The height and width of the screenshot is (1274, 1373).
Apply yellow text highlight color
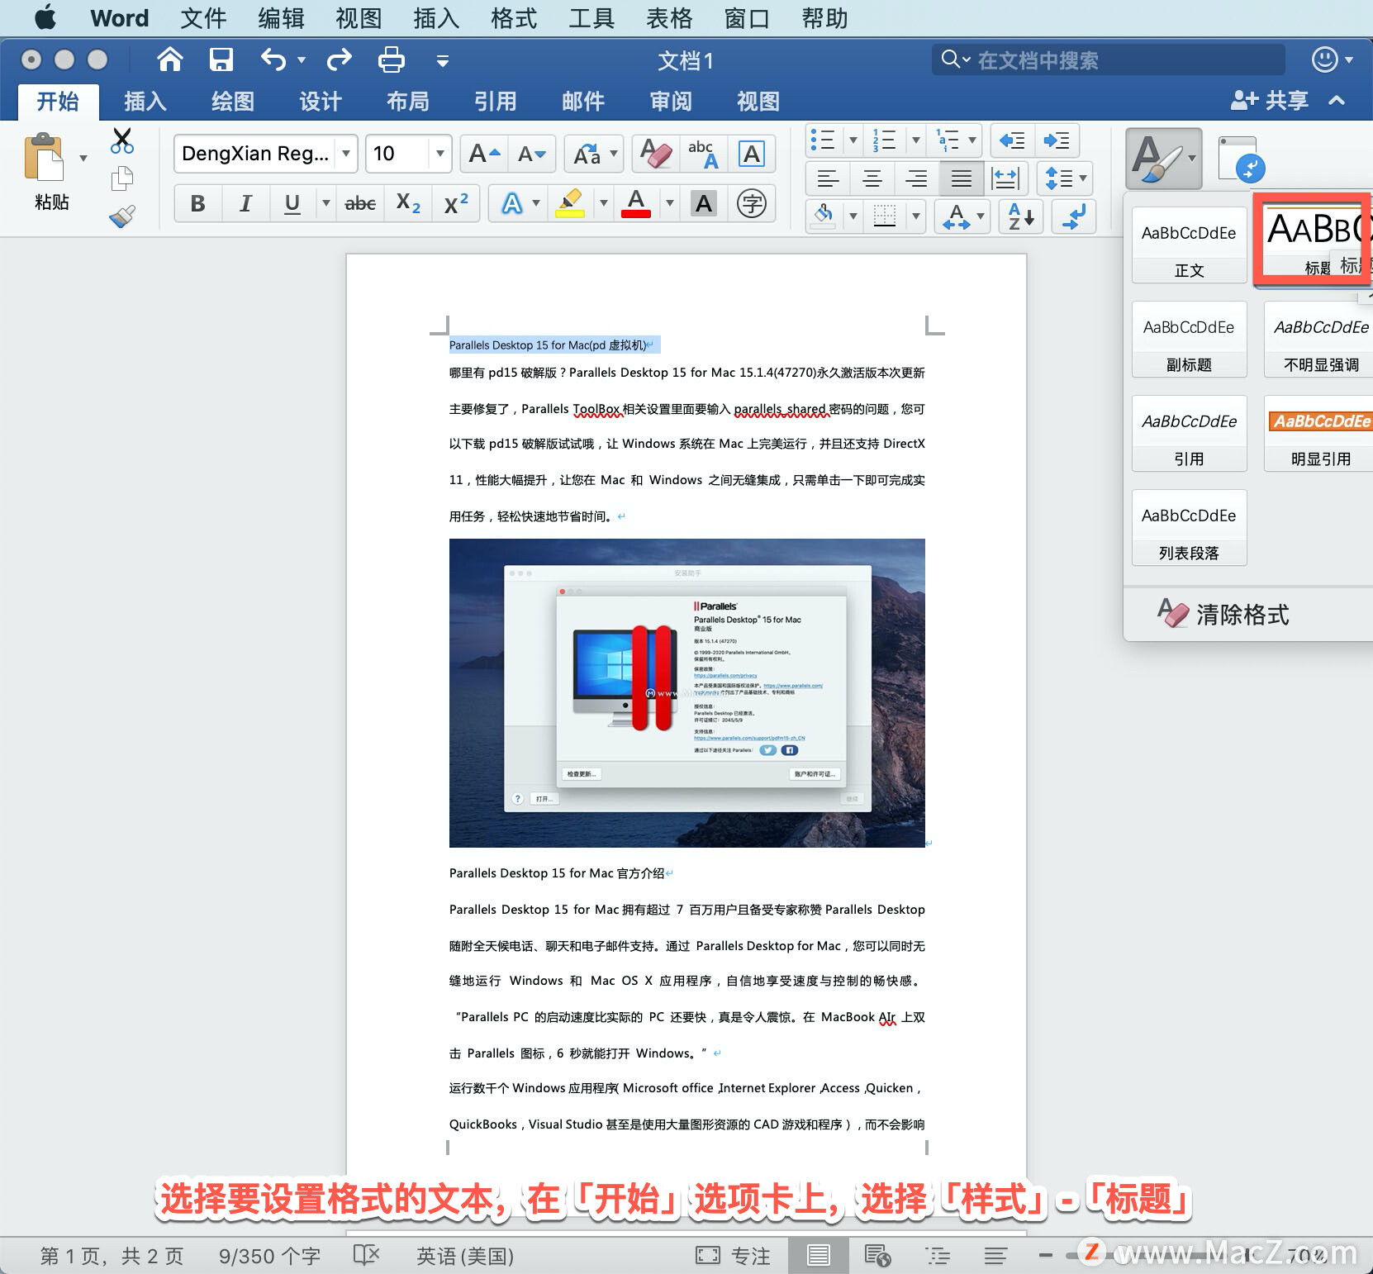point(570,203)
